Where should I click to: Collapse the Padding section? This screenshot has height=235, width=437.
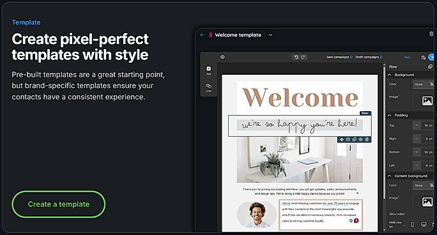click(390, 116)
